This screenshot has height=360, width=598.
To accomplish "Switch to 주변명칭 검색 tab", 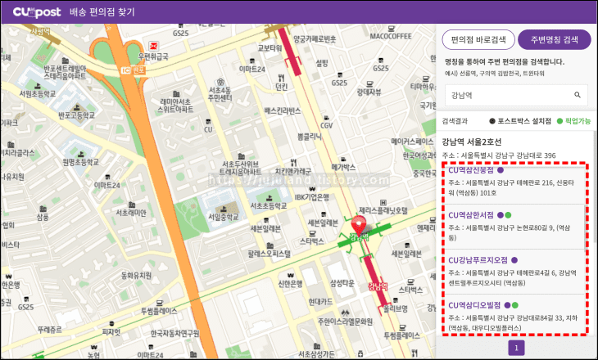I will coord(554,39).
